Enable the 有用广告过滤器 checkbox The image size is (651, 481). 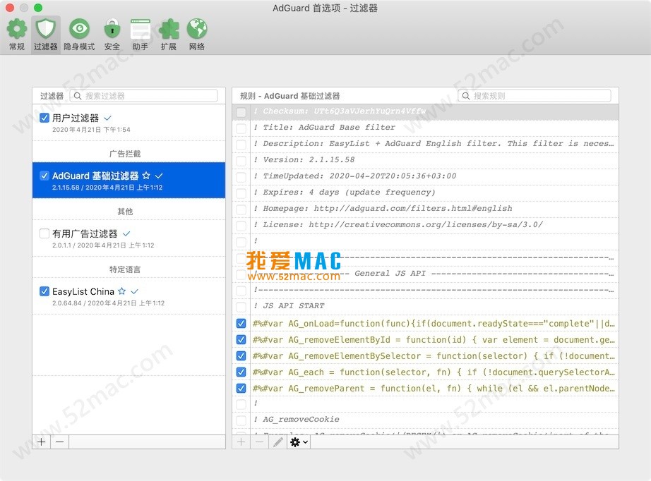click(x=44, y=233)
